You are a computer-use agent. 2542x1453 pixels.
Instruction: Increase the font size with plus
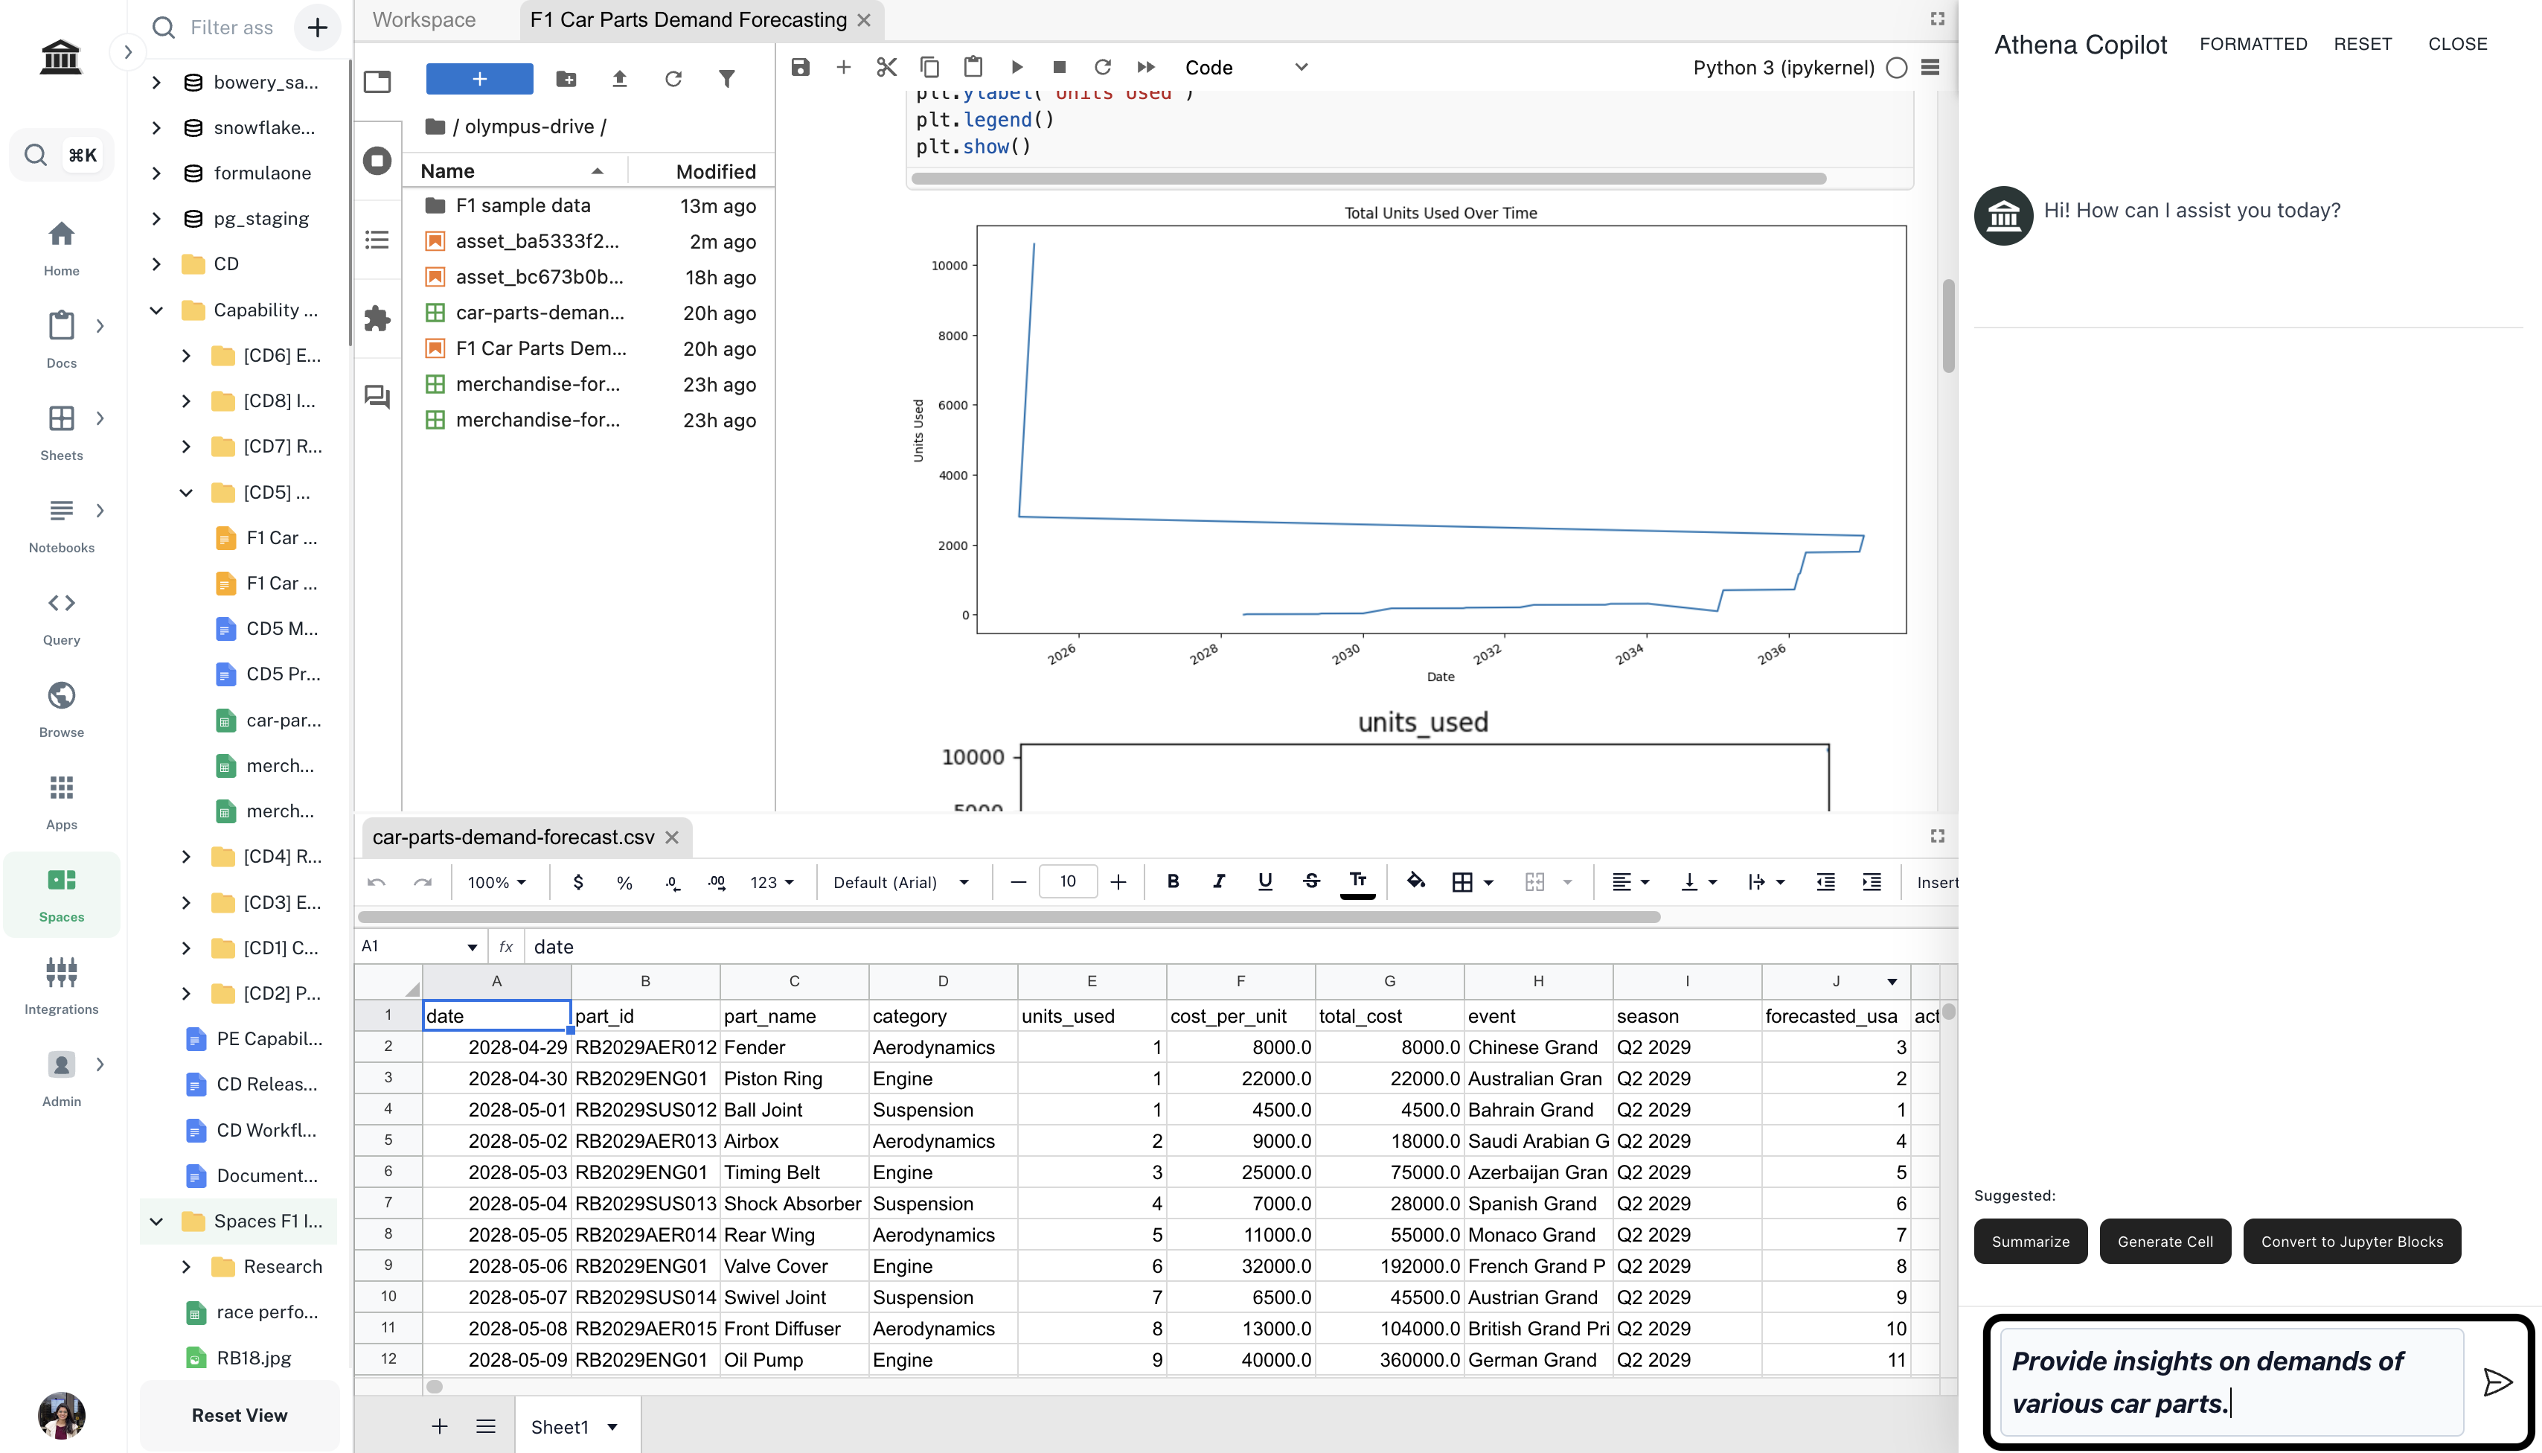pos(1118,882)
